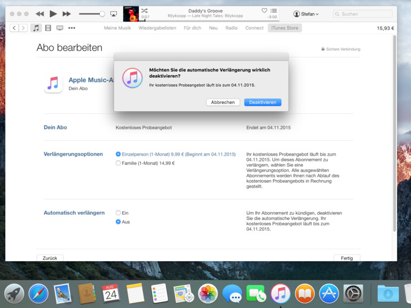The width and height of the screenshot is (411, 308).
Task: Open App Store from the Dock
Action: click(329, 293)
